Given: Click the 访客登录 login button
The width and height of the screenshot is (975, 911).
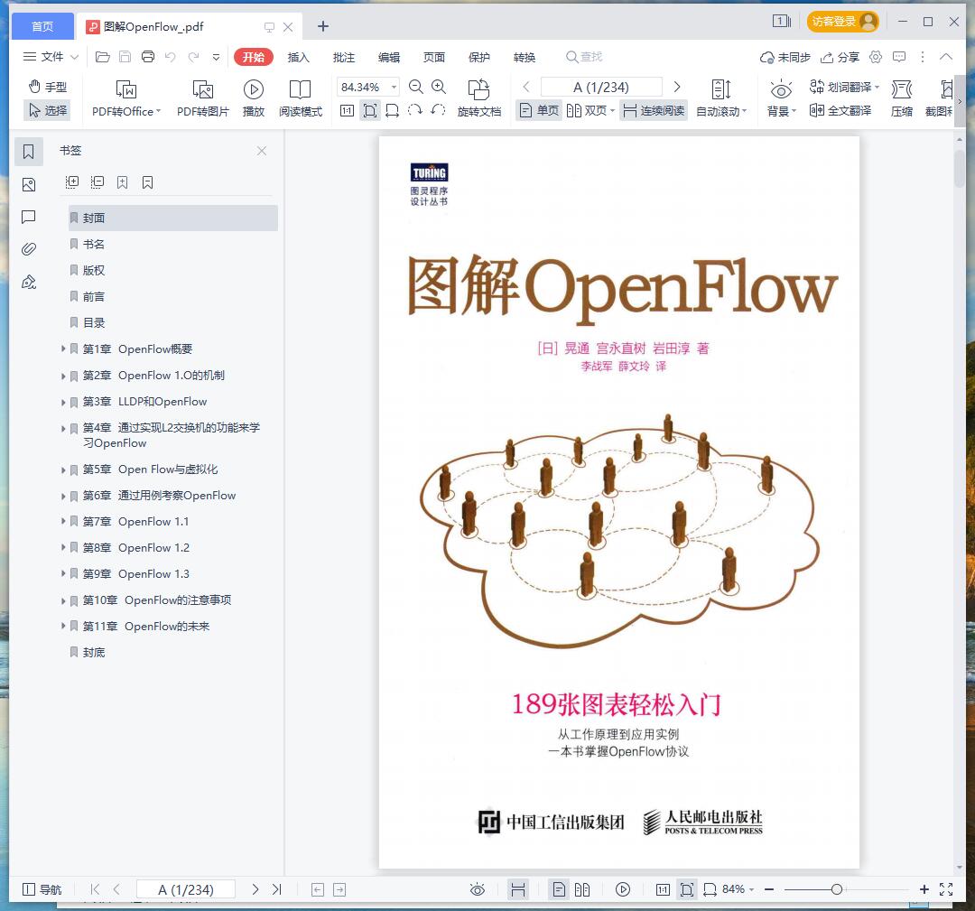Looking at the screenshot, I should point(842,22).
